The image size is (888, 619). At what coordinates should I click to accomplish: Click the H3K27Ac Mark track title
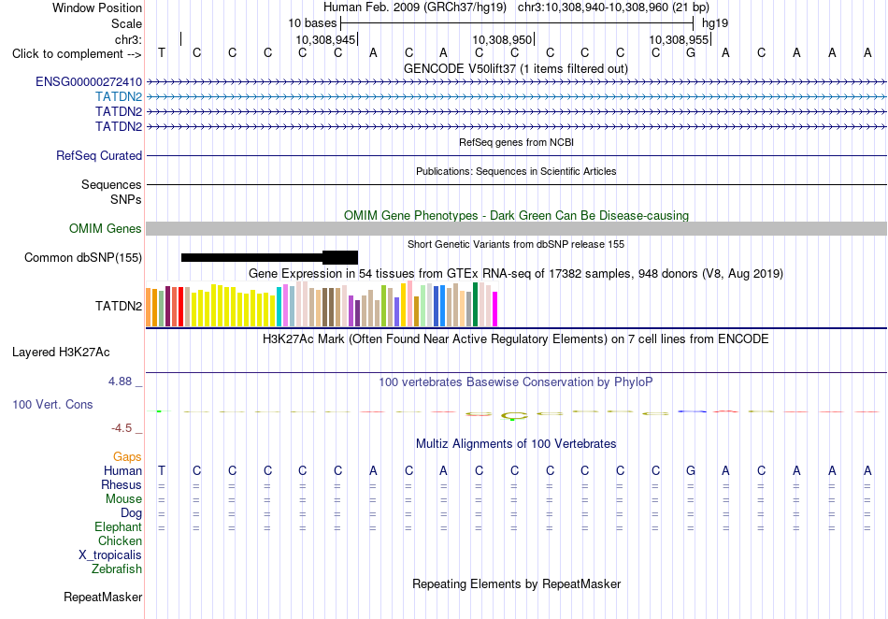[516, 339]
